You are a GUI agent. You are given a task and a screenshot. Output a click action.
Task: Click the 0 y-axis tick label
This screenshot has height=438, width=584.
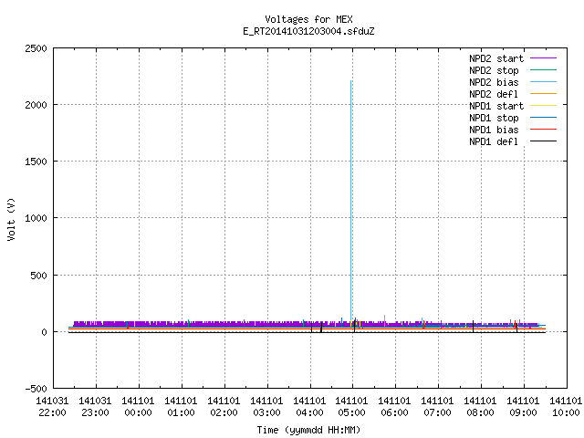coord(45,332)
